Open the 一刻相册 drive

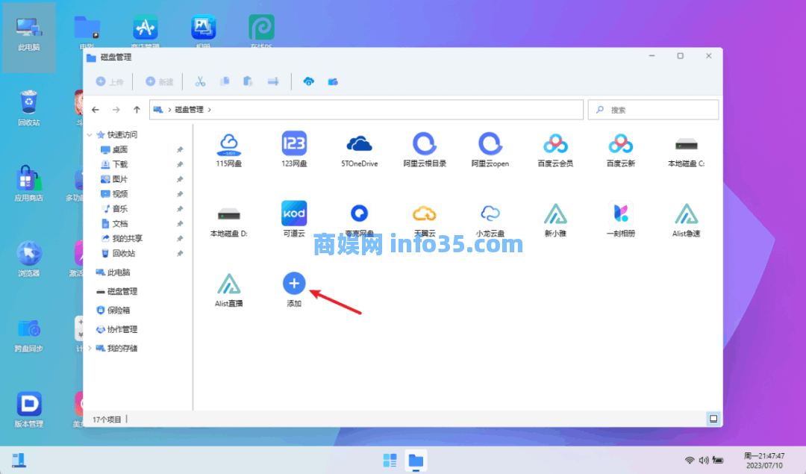(x=620, y=219)
